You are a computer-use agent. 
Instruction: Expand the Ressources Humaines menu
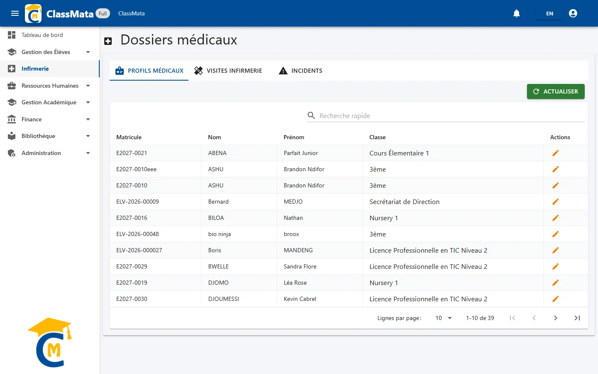pos(50,86)
